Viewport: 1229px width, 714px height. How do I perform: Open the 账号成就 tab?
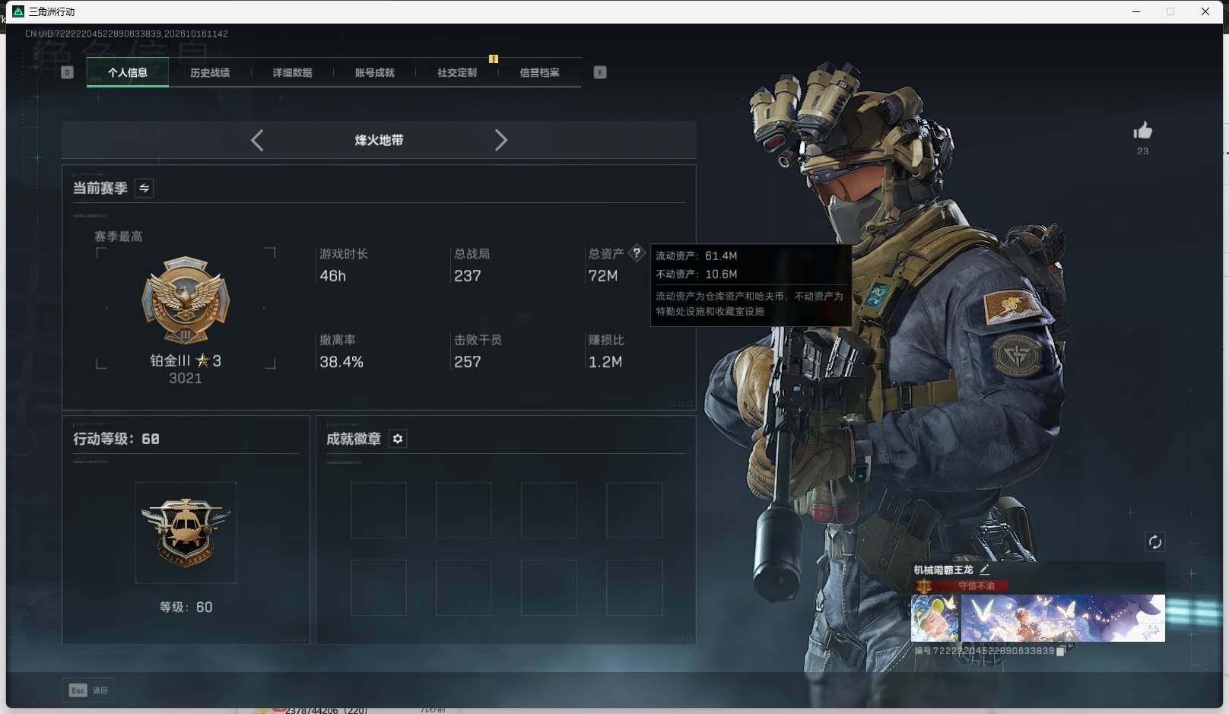pos(375,73)
